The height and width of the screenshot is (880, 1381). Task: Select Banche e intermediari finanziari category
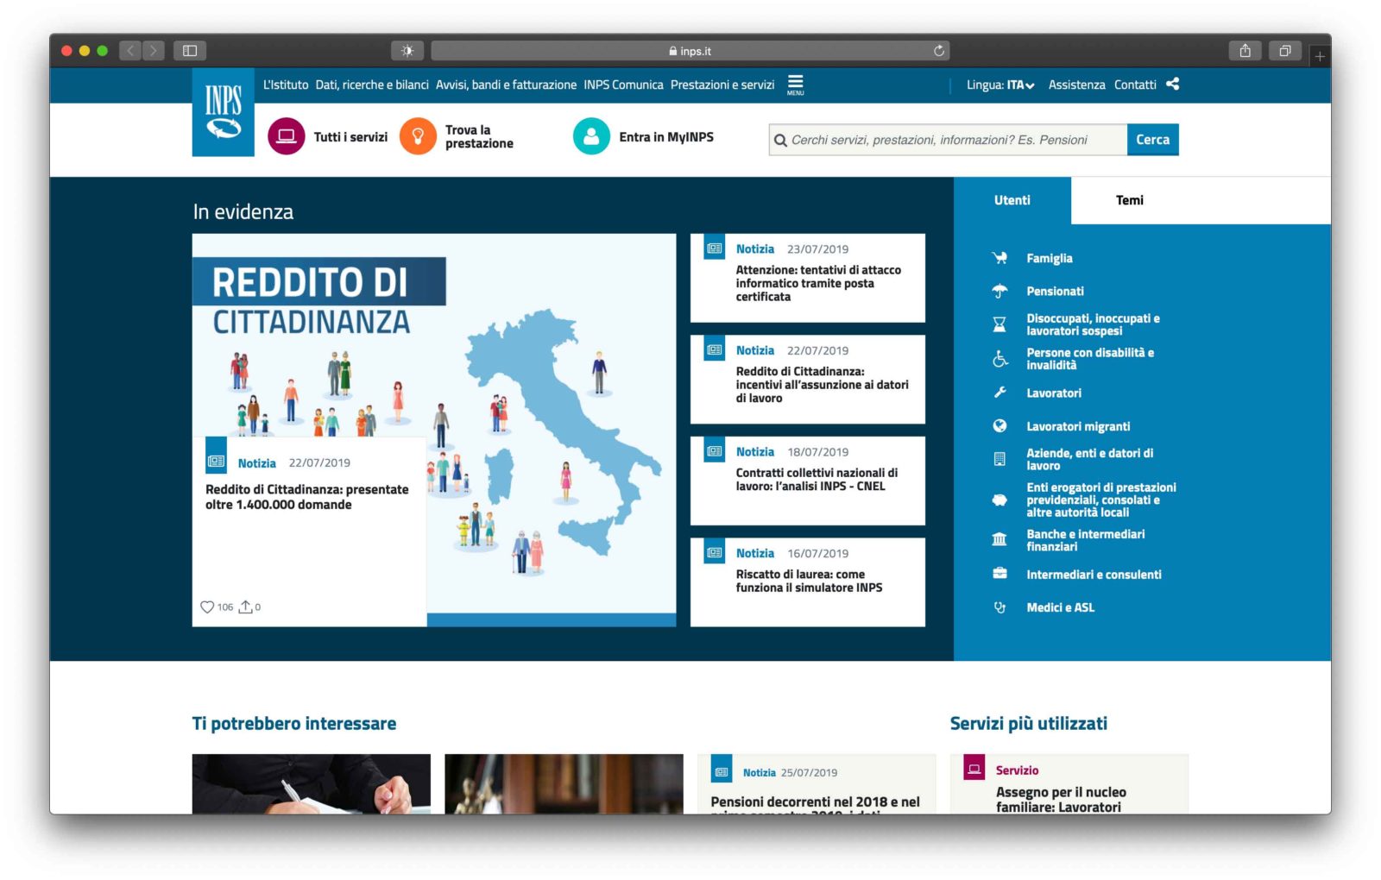1086,540
